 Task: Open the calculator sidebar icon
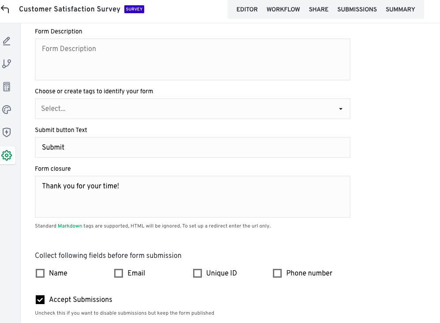click(7, 87)
